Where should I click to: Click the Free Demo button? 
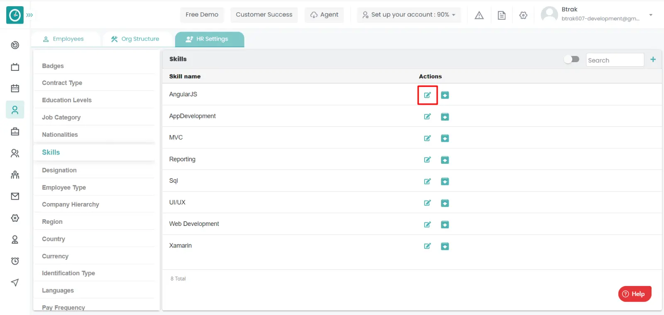[202, 15]
